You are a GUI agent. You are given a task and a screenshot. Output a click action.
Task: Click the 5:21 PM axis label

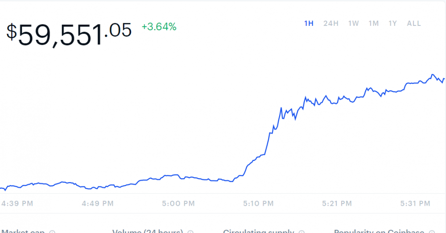(337, 204)
